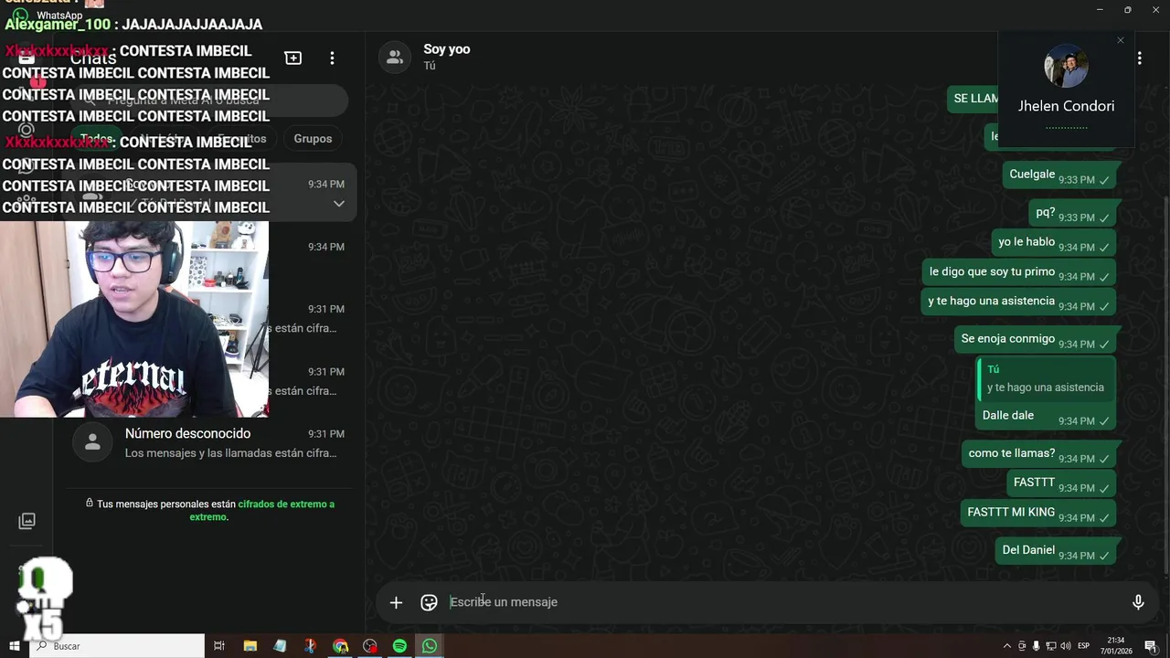
Task: Click the Soy yoo chat header title
Action: click(x=447, y=49)
